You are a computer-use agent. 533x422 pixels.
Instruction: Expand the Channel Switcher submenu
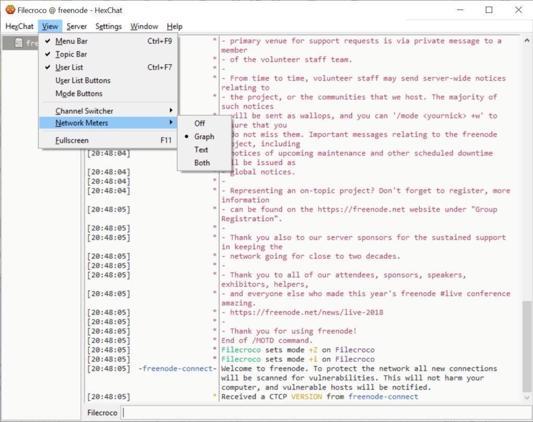click(x=108, y=111)
